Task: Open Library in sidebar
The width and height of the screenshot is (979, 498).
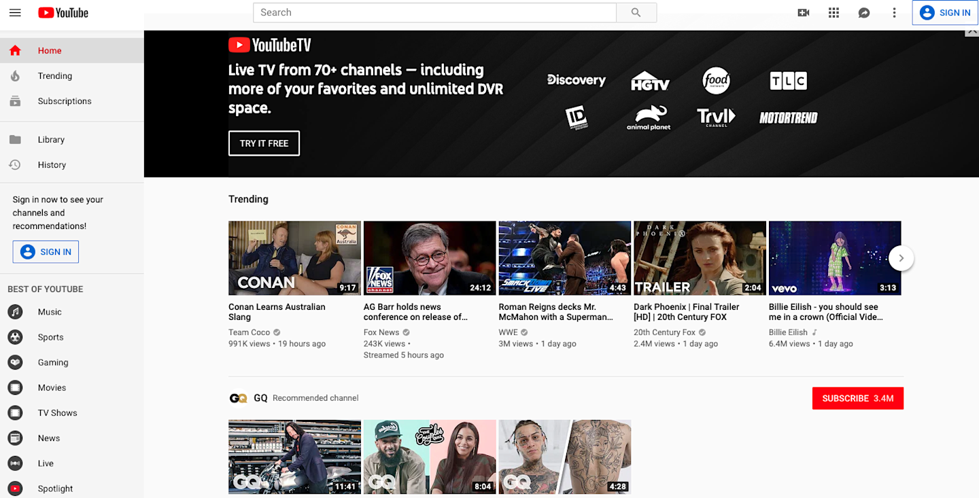Action: pyautogui.click(x=51, y=140)
